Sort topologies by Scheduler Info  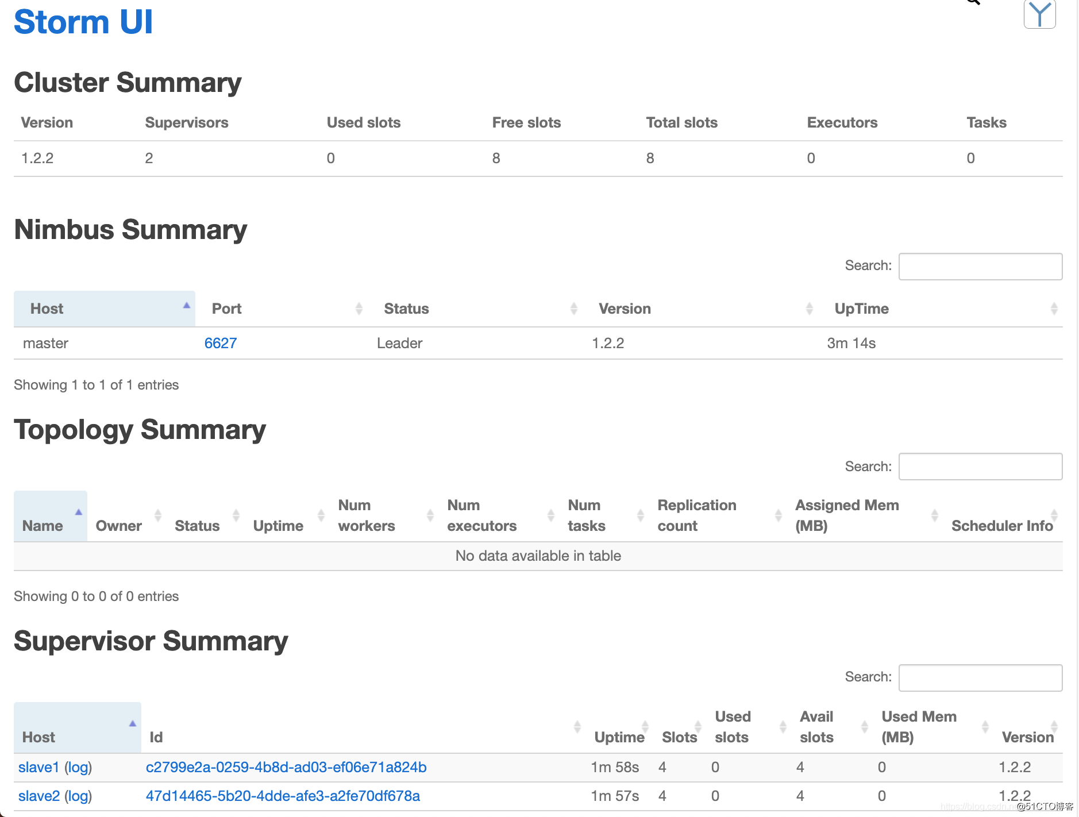click(x=1003, y=516)
